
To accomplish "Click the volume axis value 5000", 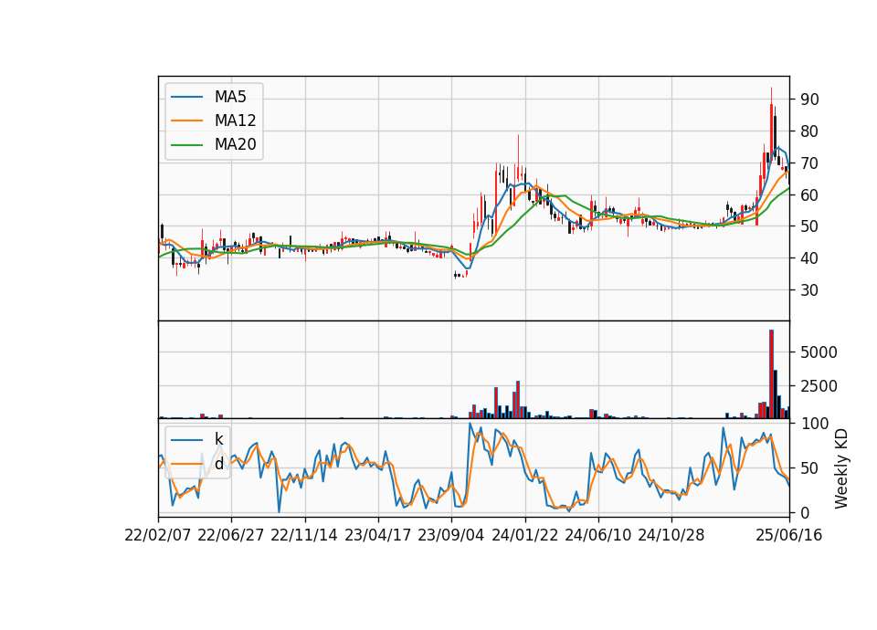I will (819, 352).
